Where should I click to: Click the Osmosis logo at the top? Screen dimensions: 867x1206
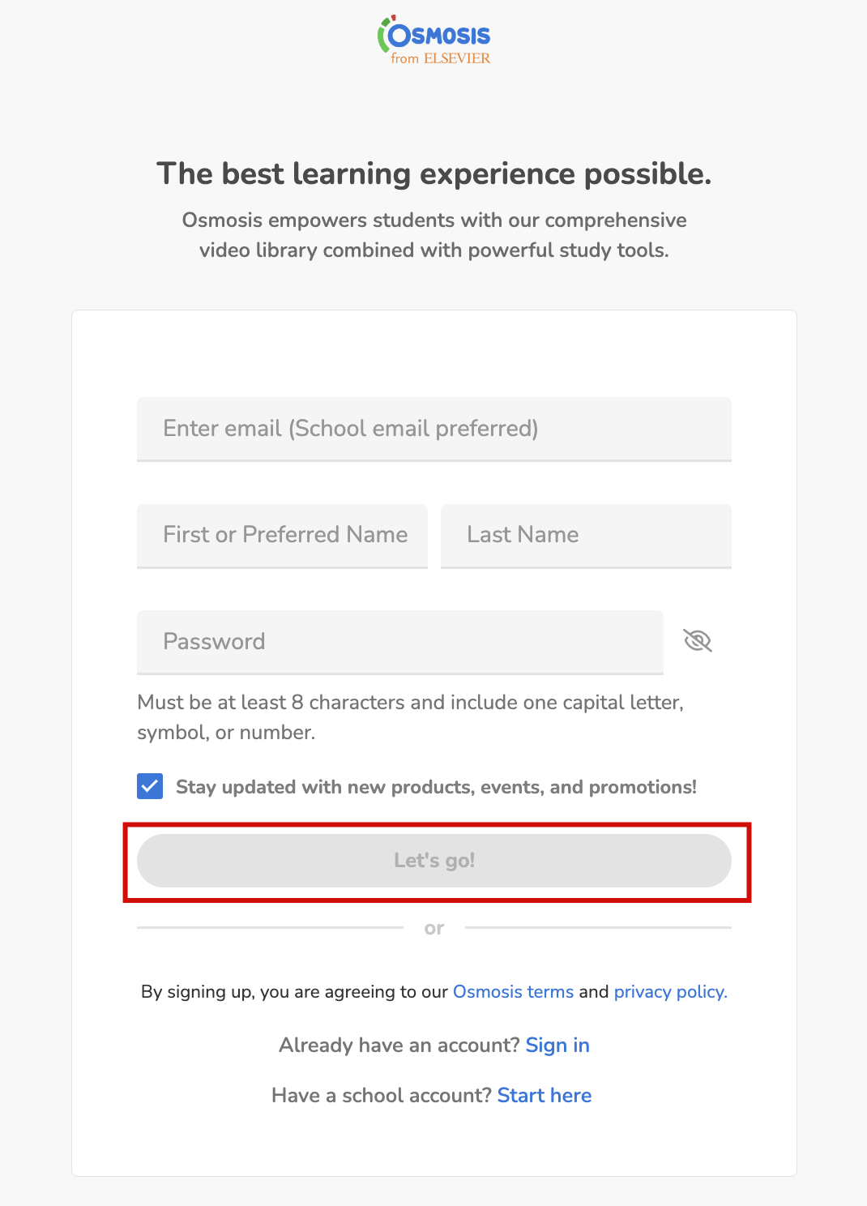coord(433,35)
